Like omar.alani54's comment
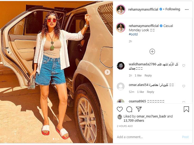The width and height of the screenshot is (194, 145). (x=184, y=86)
